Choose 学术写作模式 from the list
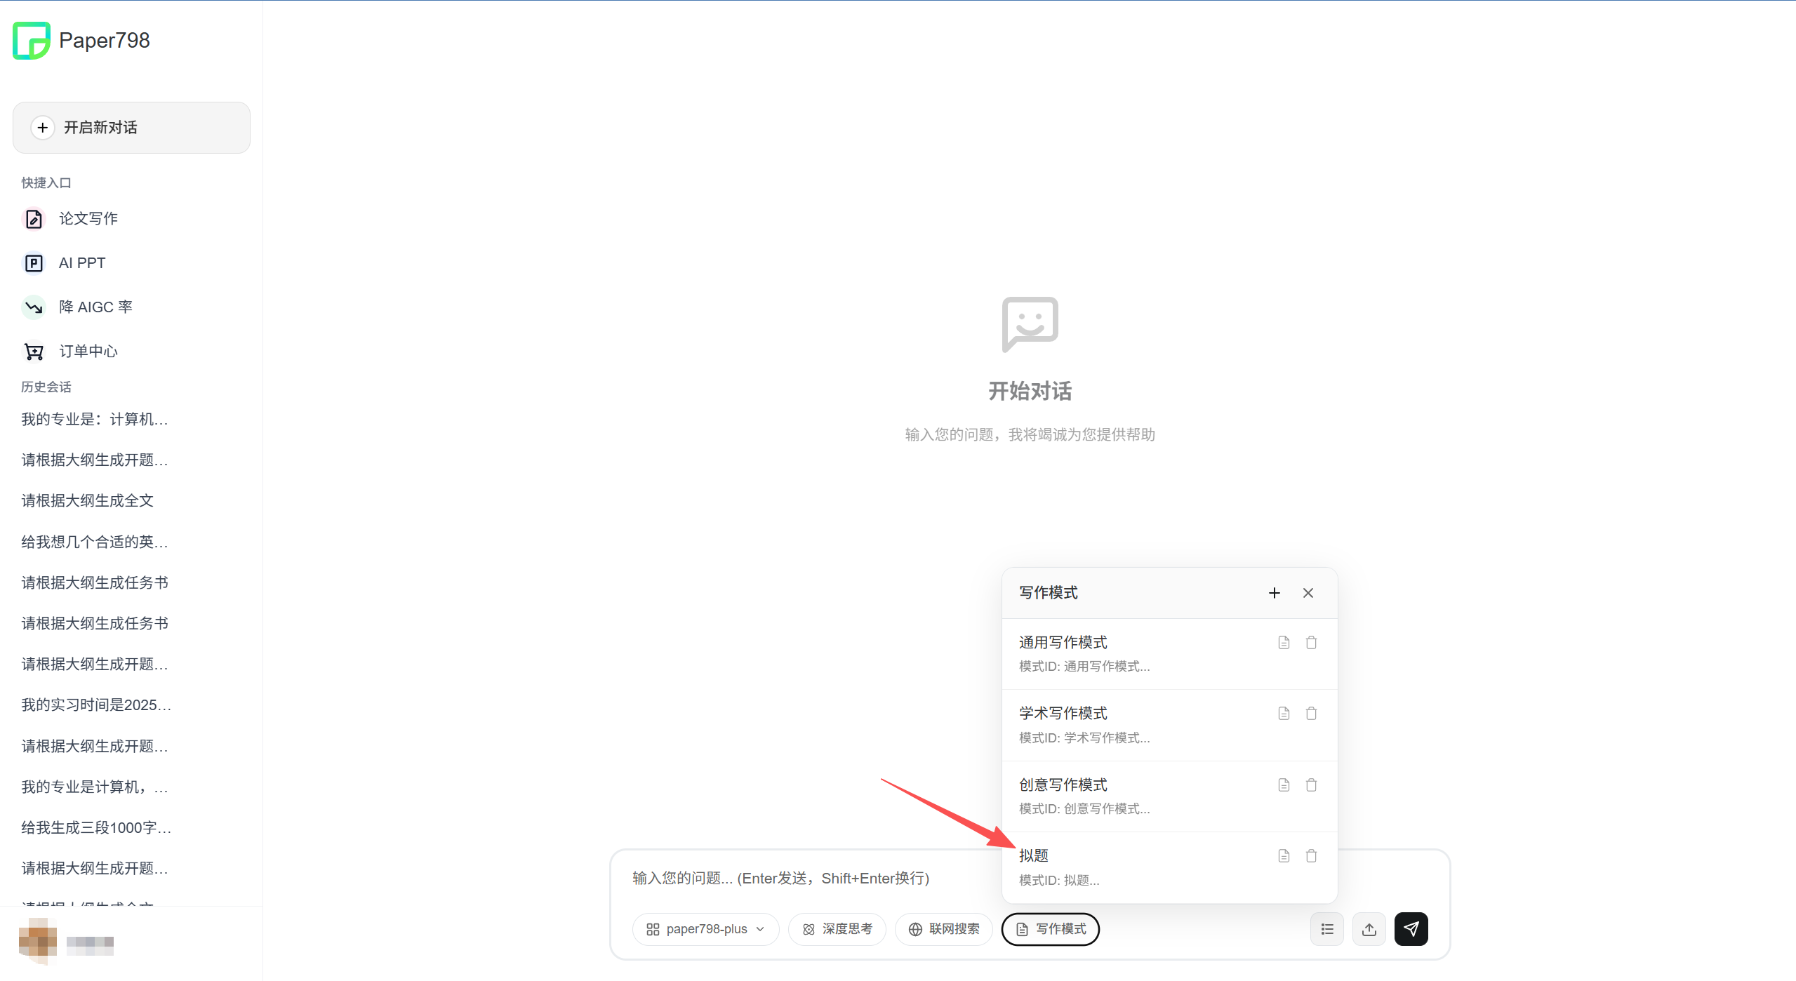This screenshot has height=981, width=1796. 1123,724
